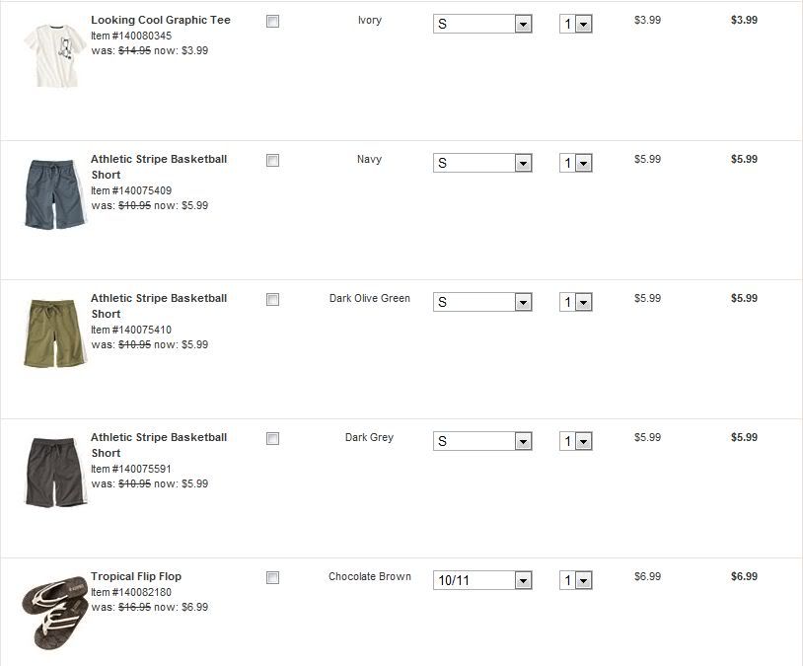803x666 pixels.
Task: Open the Tropical Flip Flop product image
Action: 53,614
